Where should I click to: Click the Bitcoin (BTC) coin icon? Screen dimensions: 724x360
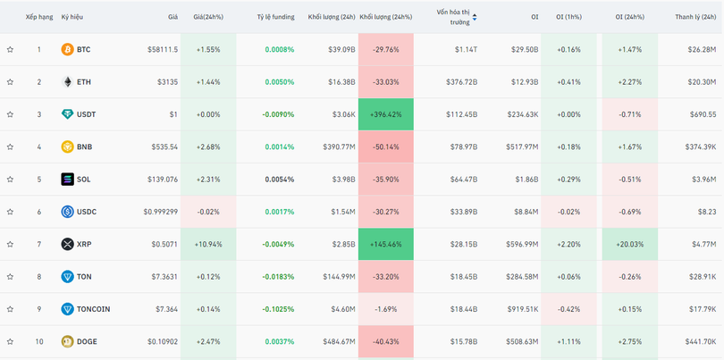coord(67,50)
